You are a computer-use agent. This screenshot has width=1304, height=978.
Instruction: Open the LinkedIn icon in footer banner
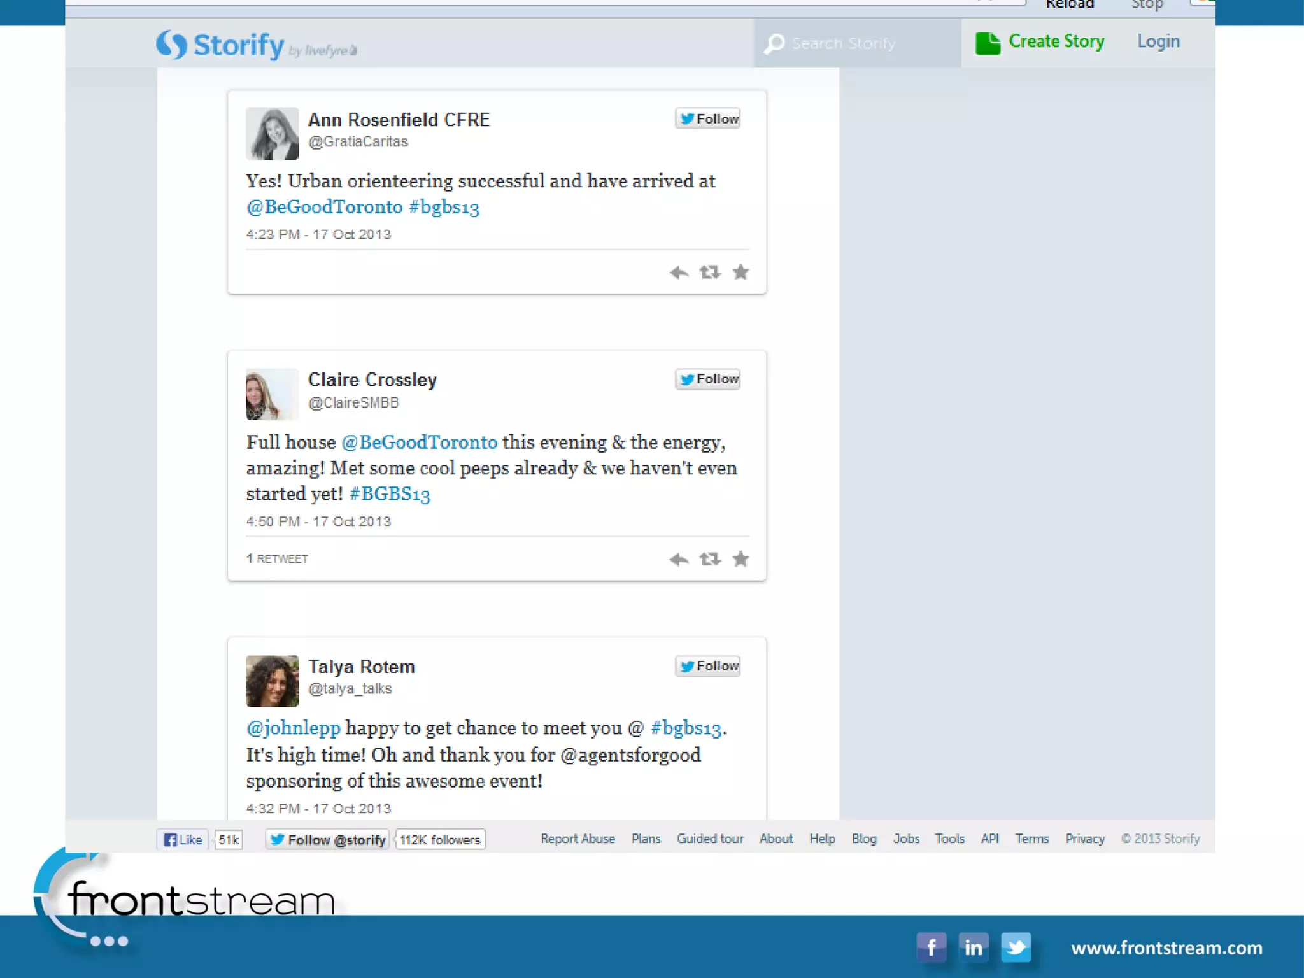[x=973, y=947]
